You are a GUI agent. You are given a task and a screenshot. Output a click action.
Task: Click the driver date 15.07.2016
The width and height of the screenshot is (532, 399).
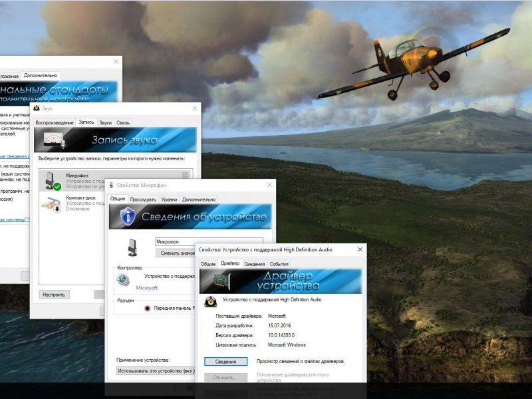(x=279, y=326)
